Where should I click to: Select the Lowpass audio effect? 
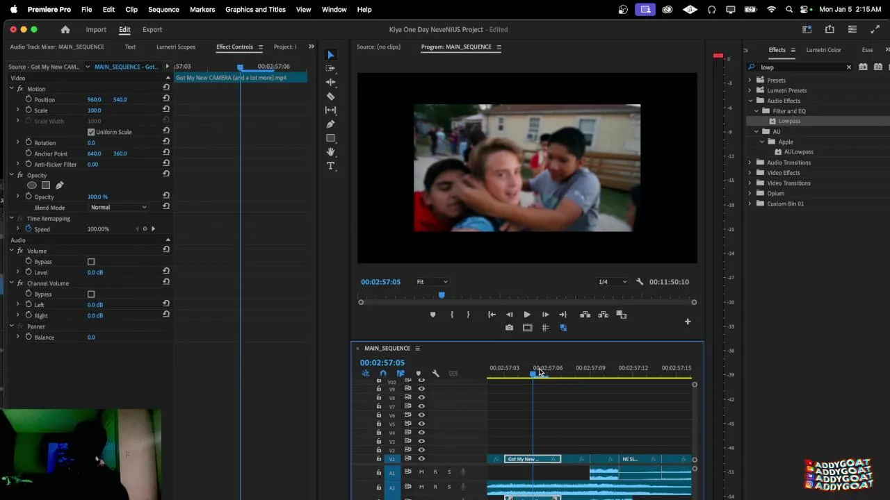pos(789,121)
